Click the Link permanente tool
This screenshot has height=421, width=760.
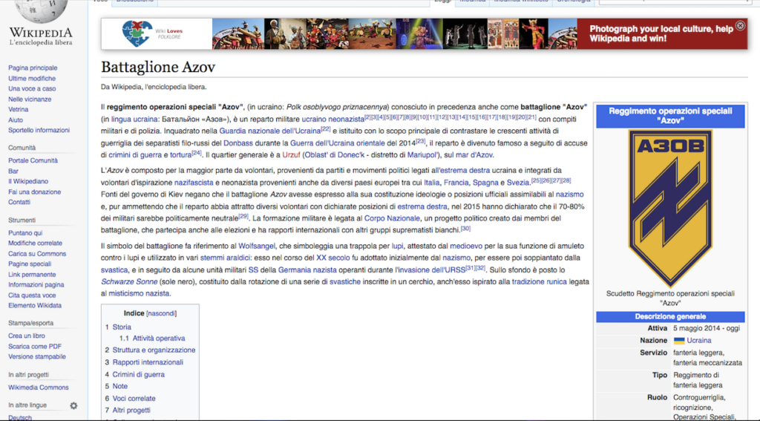pos(32,275)
